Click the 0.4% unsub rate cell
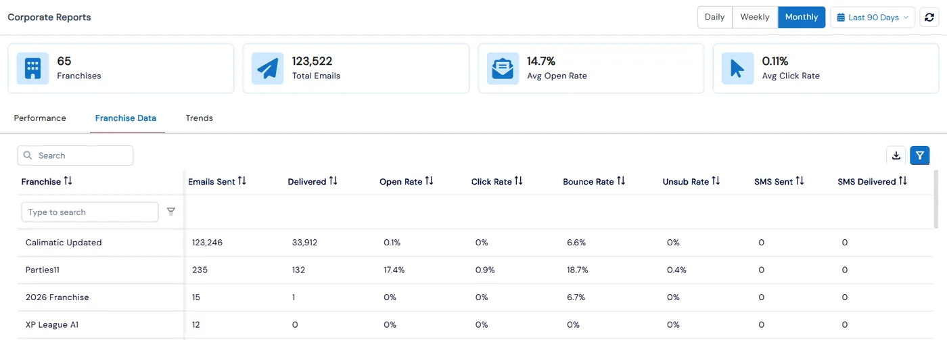The image size is (947, 340). tap(676, 270)
